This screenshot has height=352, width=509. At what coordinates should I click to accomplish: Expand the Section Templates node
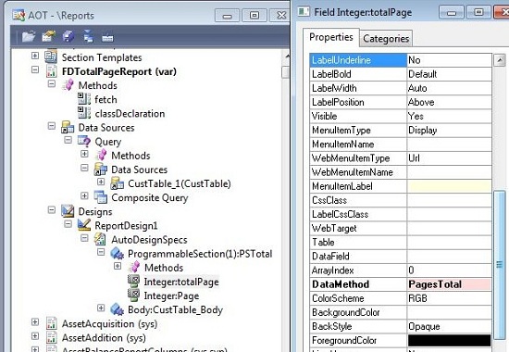[x=35, y=56]
